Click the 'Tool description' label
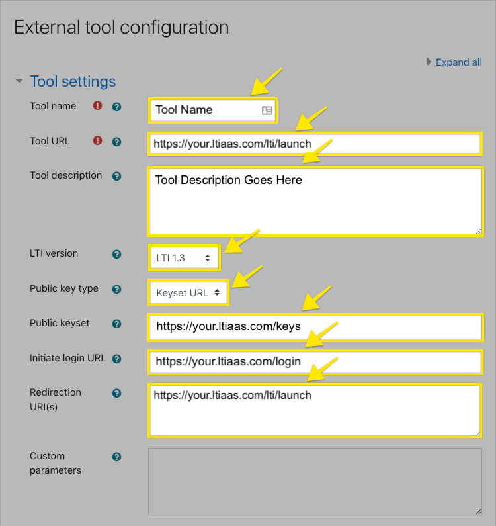This screenshot has width=496, height=526. click(x=65, y=175)
